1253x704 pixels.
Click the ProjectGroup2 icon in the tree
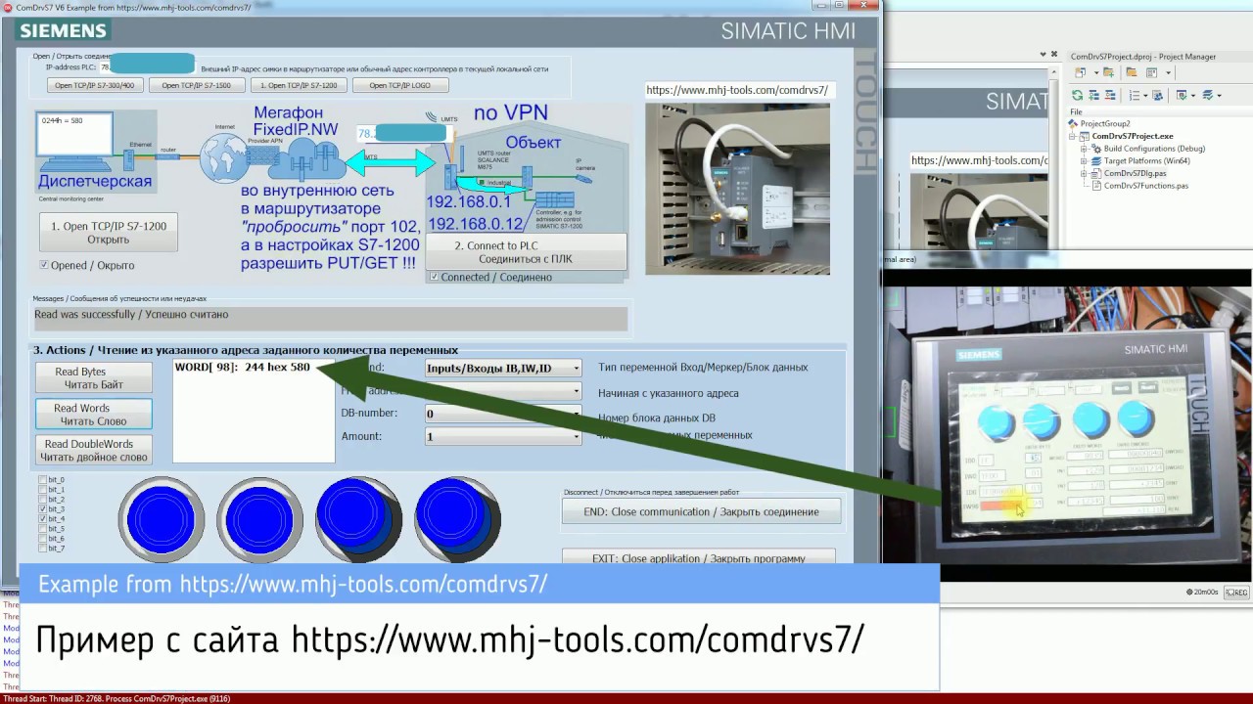[x=1075, y=124]
